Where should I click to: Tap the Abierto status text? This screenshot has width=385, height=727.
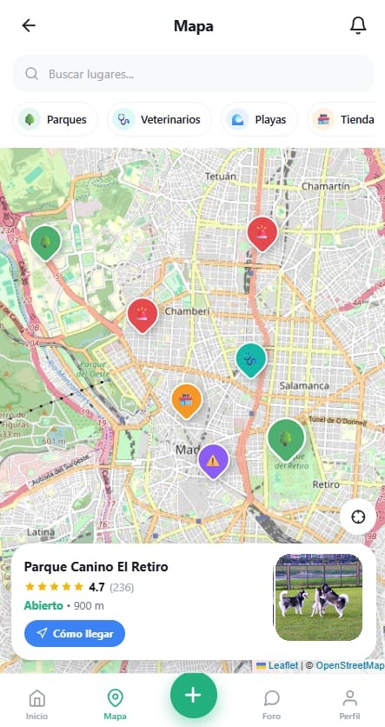[x=43, y=605]
